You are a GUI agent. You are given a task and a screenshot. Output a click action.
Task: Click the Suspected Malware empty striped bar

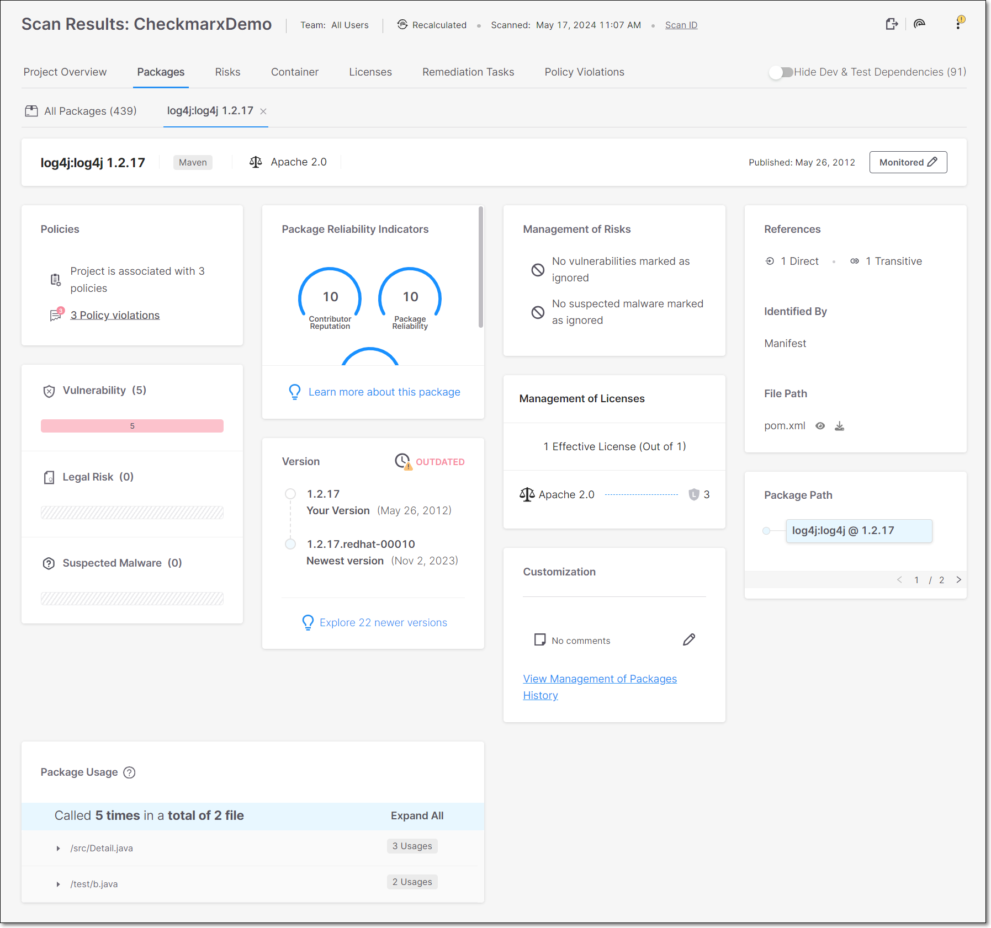132,599
